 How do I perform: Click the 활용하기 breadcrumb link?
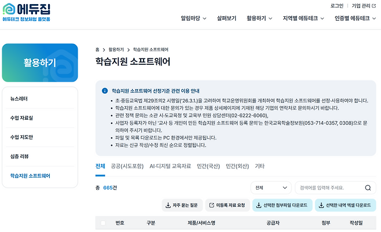point(116,50)
